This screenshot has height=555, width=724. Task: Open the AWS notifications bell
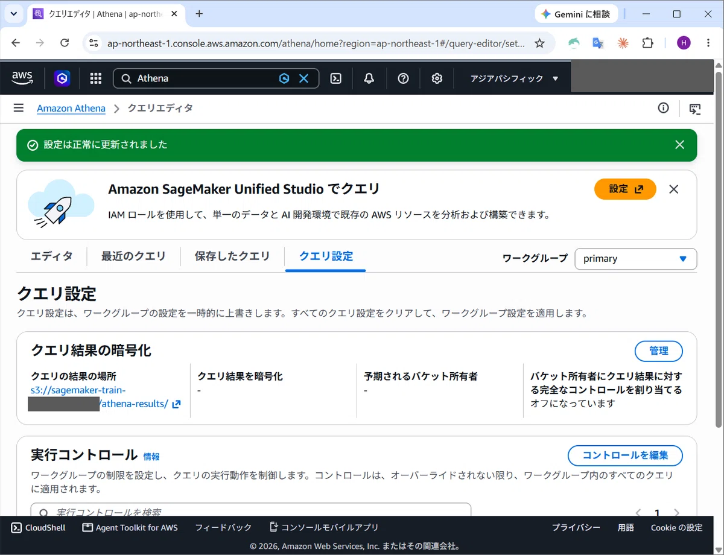tap(369, 78)
